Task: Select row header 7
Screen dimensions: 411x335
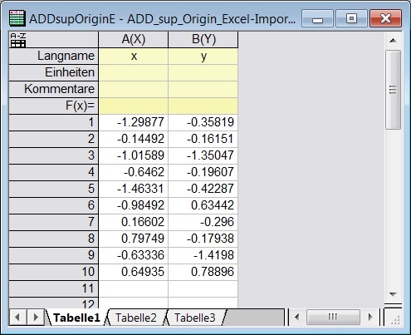Action: 54,222
